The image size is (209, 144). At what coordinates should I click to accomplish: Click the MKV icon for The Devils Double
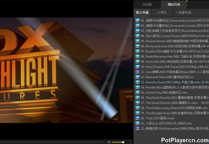coord(138,98)
